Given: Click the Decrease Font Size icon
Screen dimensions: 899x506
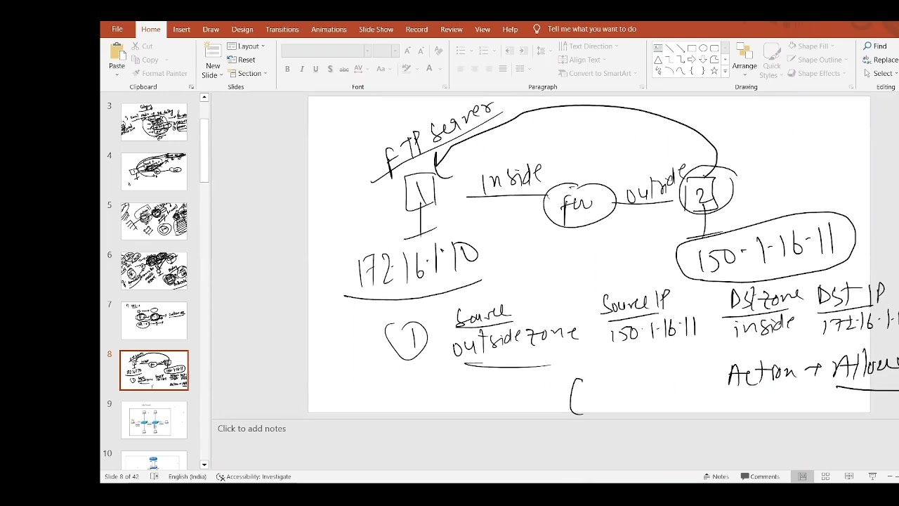Looking at the screenshot, I should tap(421, 51).
